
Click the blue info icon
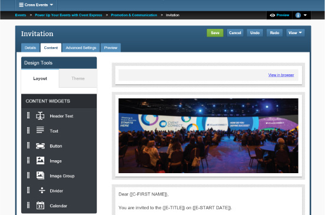pyautogui.click(x=298, y=15)
